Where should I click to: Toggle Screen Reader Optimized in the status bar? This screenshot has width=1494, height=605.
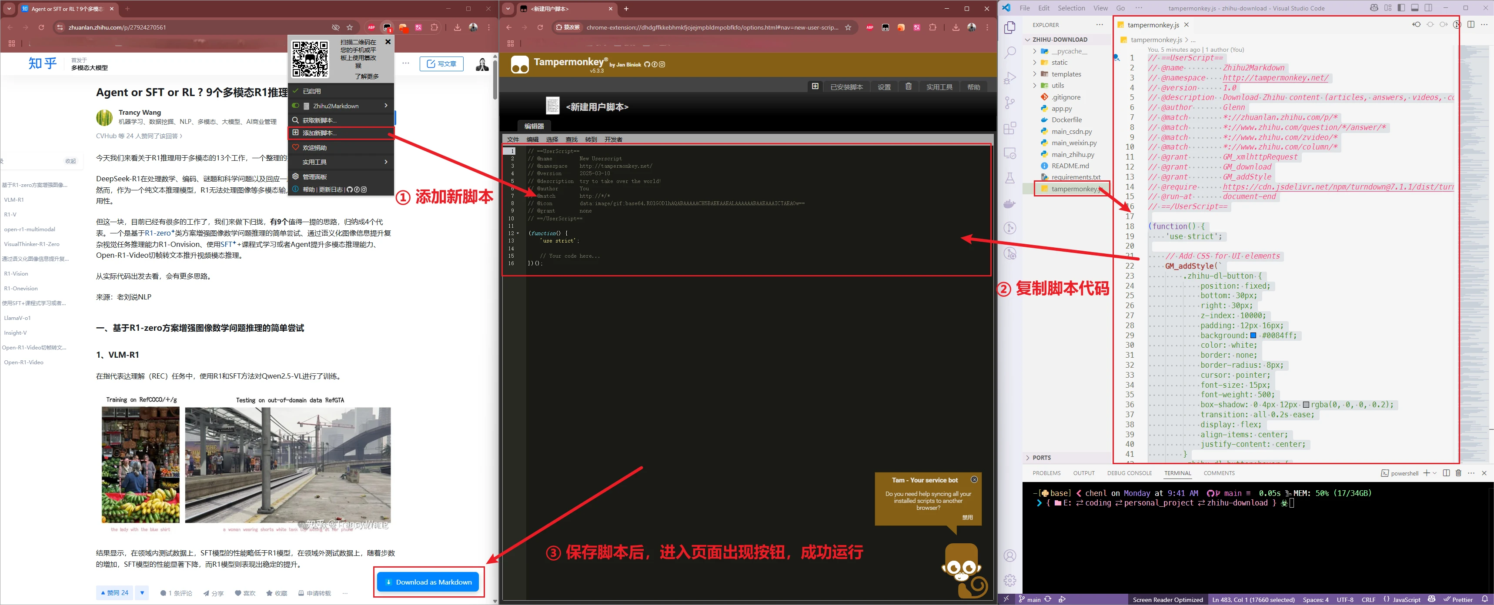[x=1167, y=599]
